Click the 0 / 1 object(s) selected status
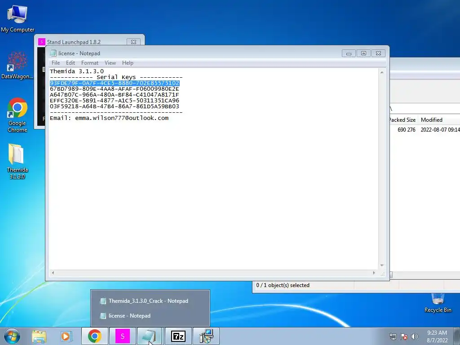Image resolution: width=460 pixels, height=345 pixels. pos(283,285)
